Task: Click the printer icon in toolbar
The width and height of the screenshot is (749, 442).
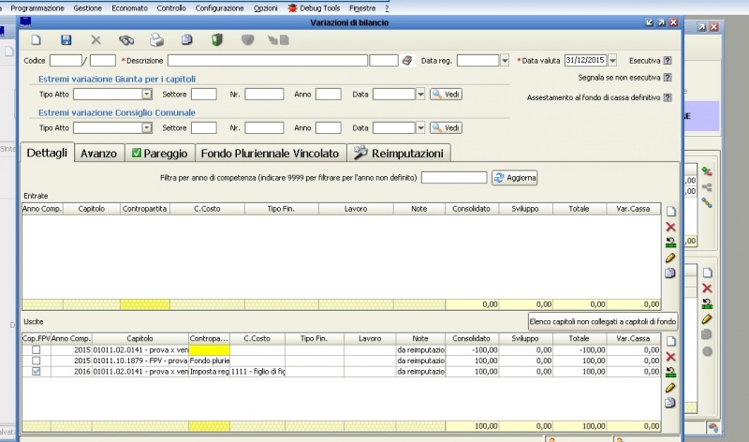Action: pyautogui.click(x=157, y=40)
